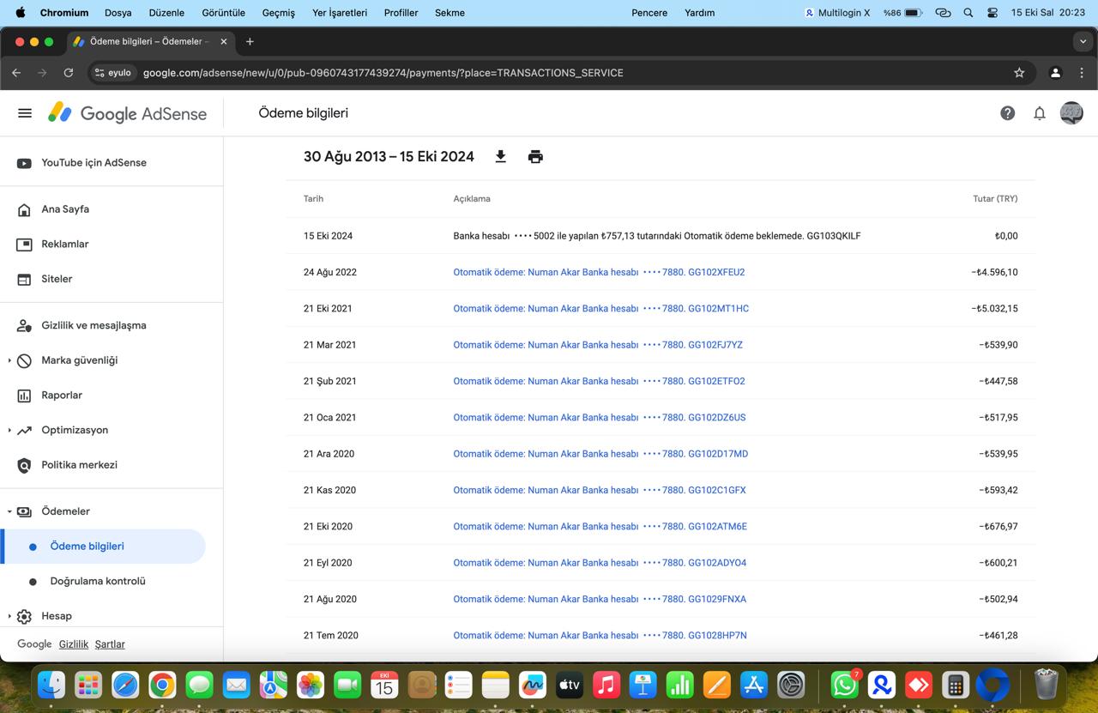Open Reklamlar section in sidebar
This screenshot has height=713, width=1098.
[53, 245]
